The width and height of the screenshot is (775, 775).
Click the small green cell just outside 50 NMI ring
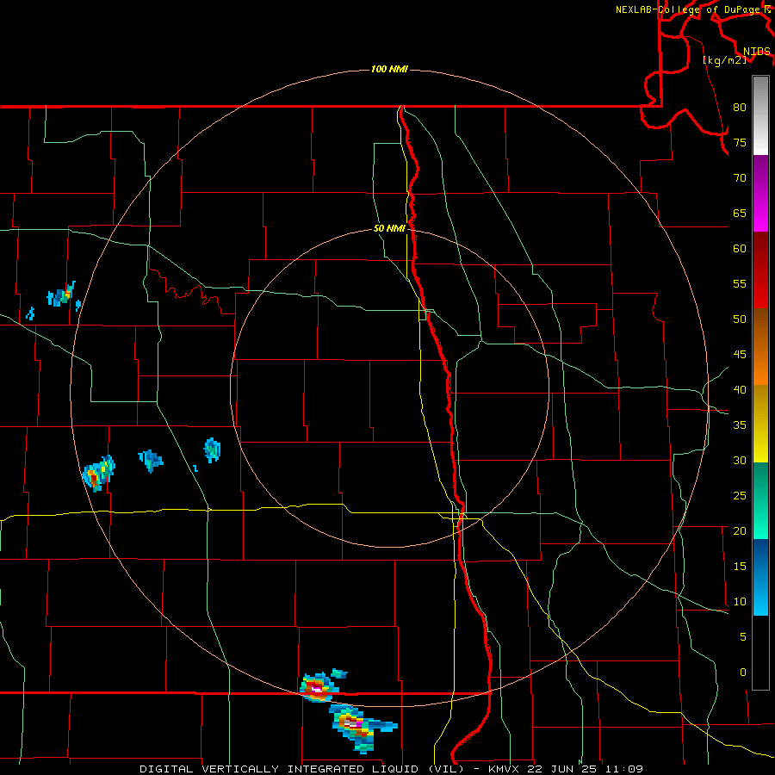[212, 449]
